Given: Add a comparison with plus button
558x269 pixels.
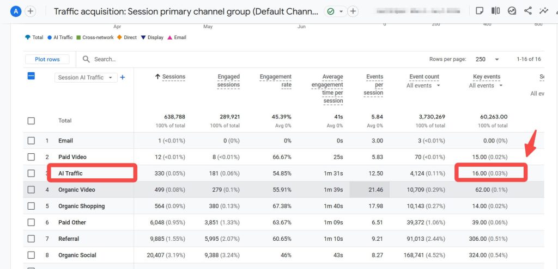Looking at the screenshot, I should point(31,11).
